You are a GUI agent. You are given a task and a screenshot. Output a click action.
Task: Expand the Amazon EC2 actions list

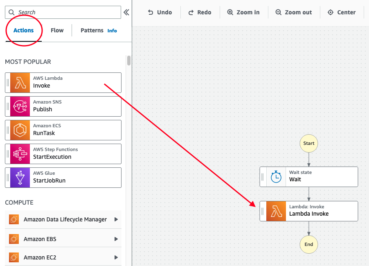pos(116,257)
